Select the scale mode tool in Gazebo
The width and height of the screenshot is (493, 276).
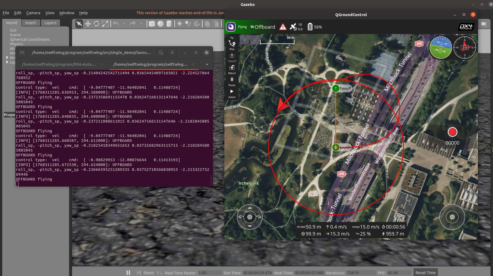coord(105,24)
